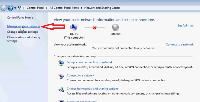This screenshot has width=200, height=102.
Task: Expand the arrow before Control Panel breadcrumb
Action: pos(24,8)
